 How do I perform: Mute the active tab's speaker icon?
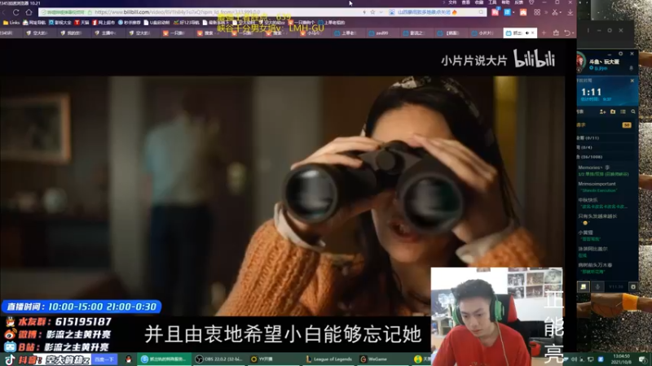(527, 33)
